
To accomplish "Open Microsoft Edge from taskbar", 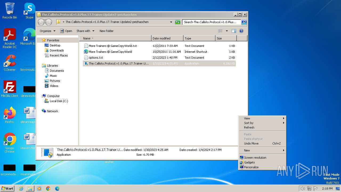I will point(57,189).
